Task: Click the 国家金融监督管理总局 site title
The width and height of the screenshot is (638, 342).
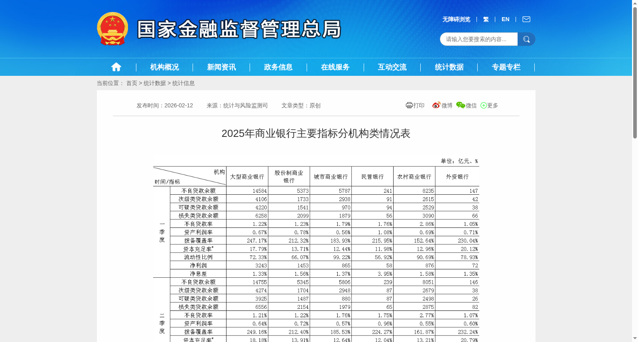Action: point(239,29)
